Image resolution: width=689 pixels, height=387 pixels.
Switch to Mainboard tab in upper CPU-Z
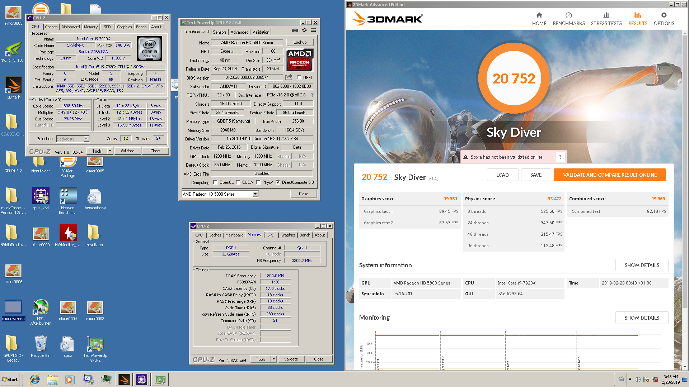(71, 27)
